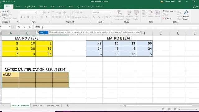
Task: Toggle Underline formatting
Action: (28, 17)
